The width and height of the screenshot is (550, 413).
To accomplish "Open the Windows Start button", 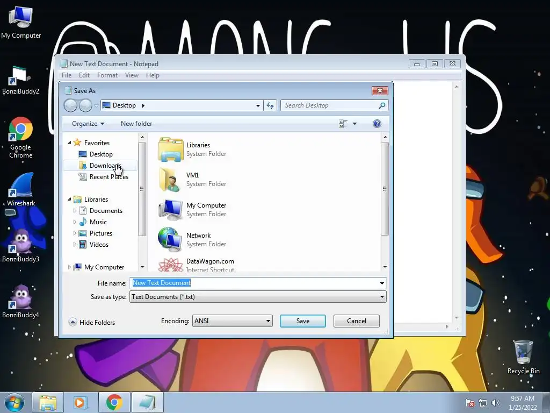I will click(14, 402).
